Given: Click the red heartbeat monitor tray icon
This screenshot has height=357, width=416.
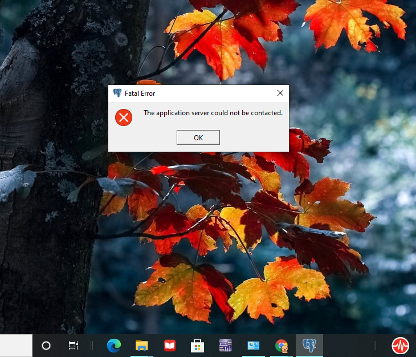Looking at the screenshot, I should (400, 346).
